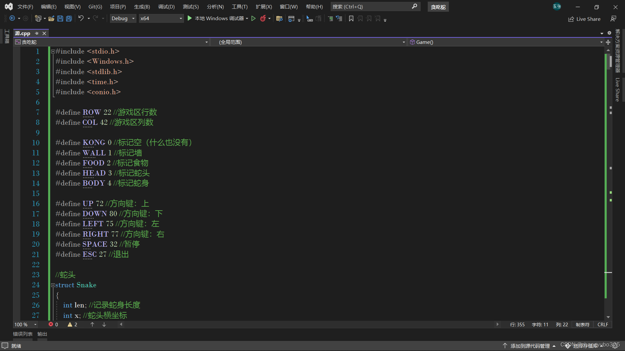Image resolution: width=625 pixels, height=351 pixels.
Task: Click the Save file icon
Action: pyautogui.click(x=60, y=19)
